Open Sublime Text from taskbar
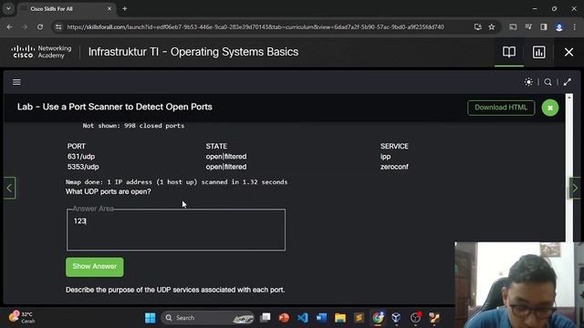584x328 pixels. click(x=359, y=318)
